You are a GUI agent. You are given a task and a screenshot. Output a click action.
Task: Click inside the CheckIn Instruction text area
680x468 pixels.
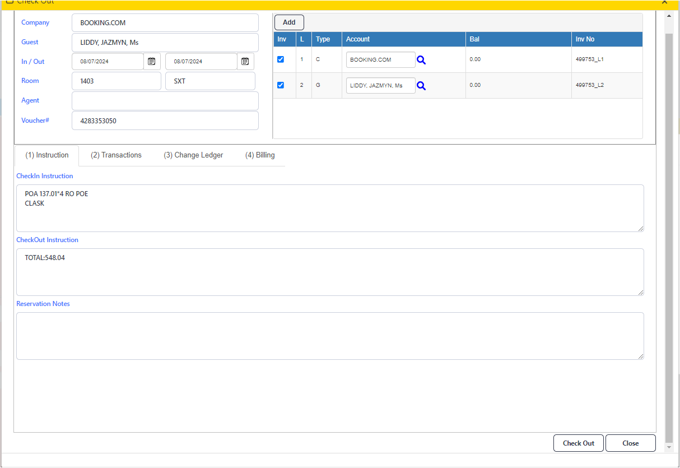330,208
